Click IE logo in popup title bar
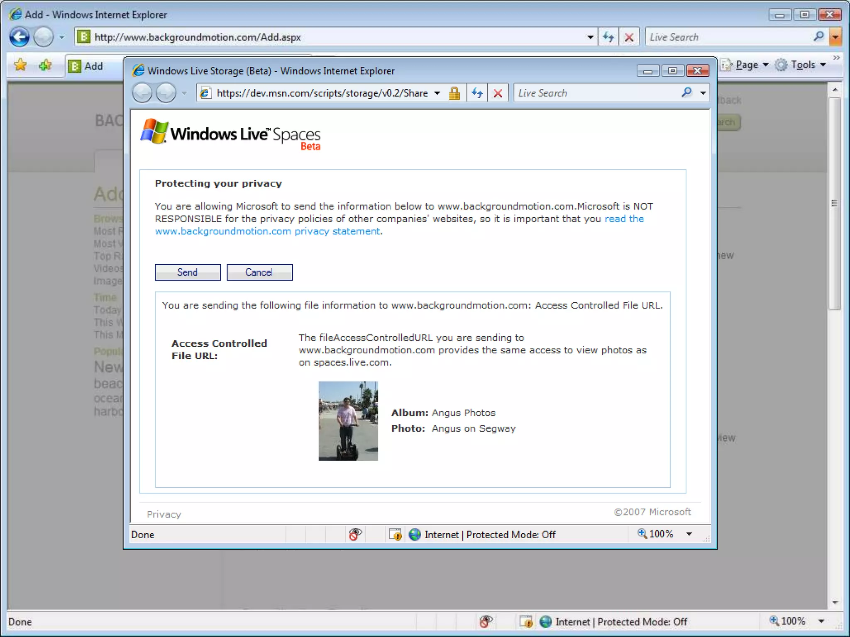Viewport: 850px width, 637px height. coord(138,71)
